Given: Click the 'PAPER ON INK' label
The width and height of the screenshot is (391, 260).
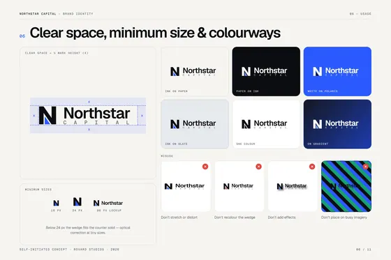Looking at the screenshot, I should point(247,91).
